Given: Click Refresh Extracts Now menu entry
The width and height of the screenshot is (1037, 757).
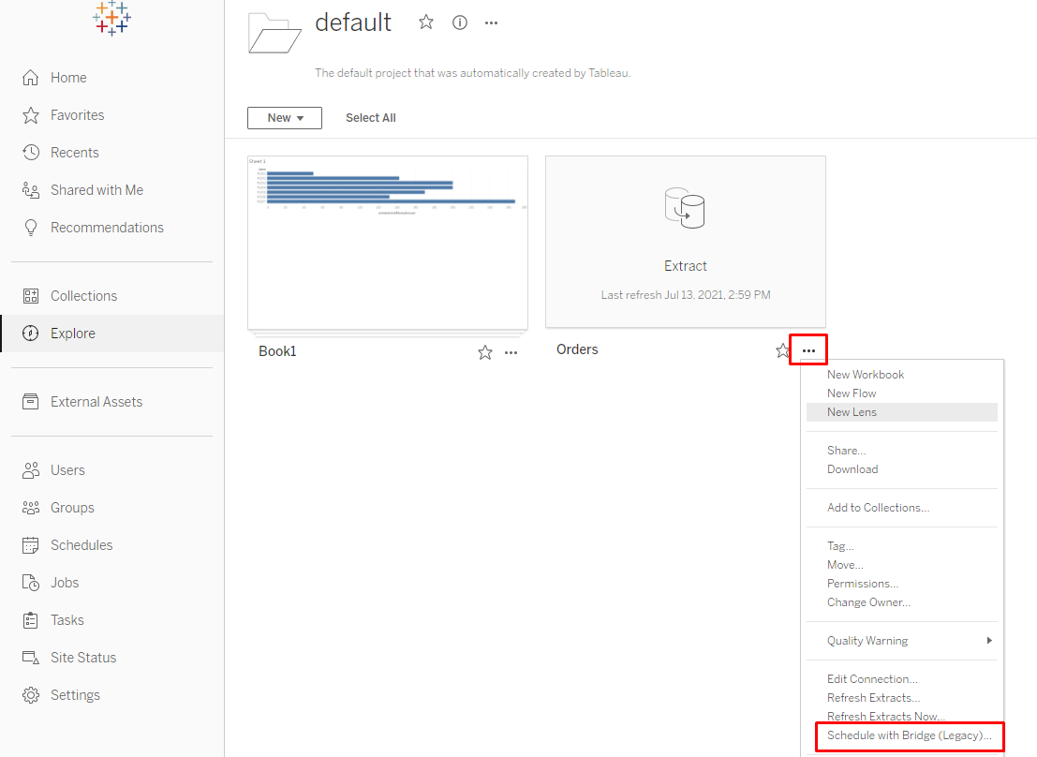Looking at the screenshot, I should click(885, 717).
